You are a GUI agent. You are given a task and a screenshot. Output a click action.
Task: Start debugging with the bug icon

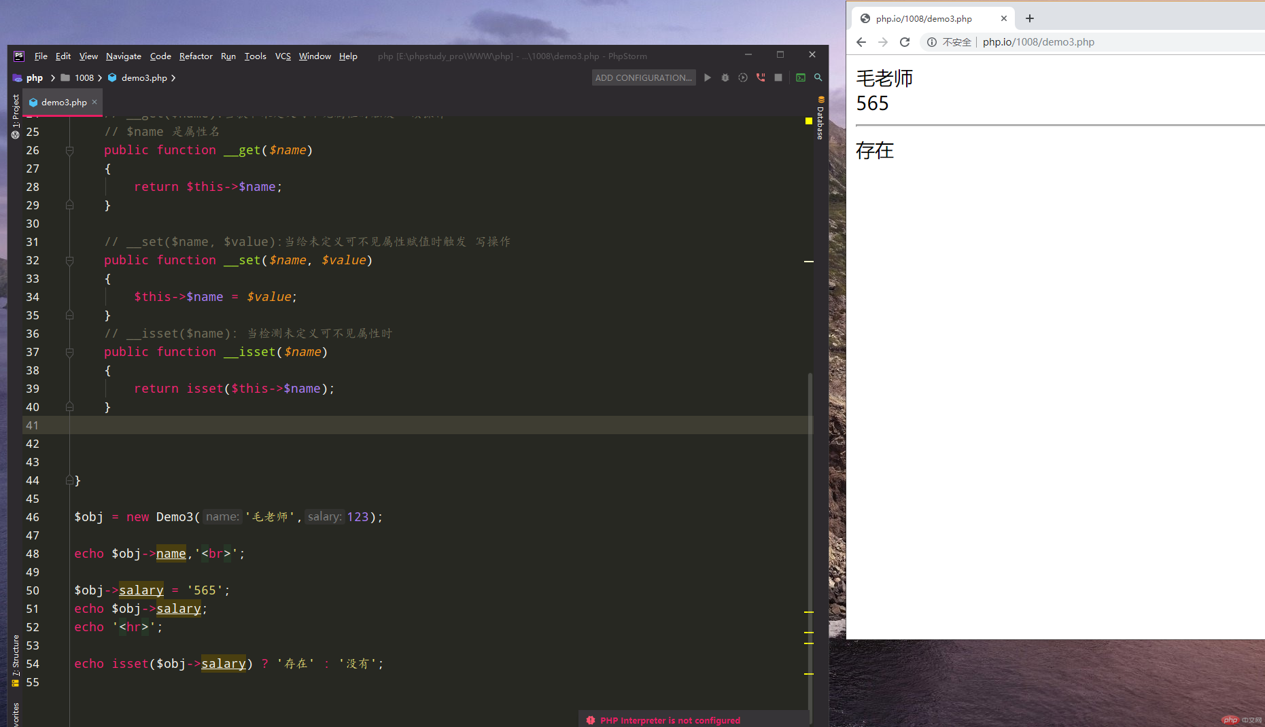point(725,77)
